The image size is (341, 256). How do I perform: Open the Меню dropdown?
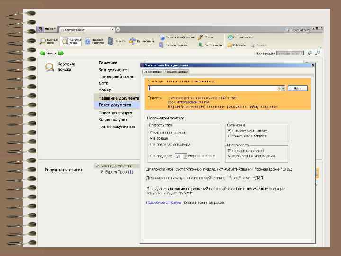[x=50, y=29]
